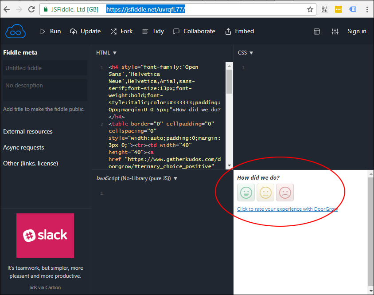Click Update to save the fiddle

pyautogui.click(x=86, y=31)
